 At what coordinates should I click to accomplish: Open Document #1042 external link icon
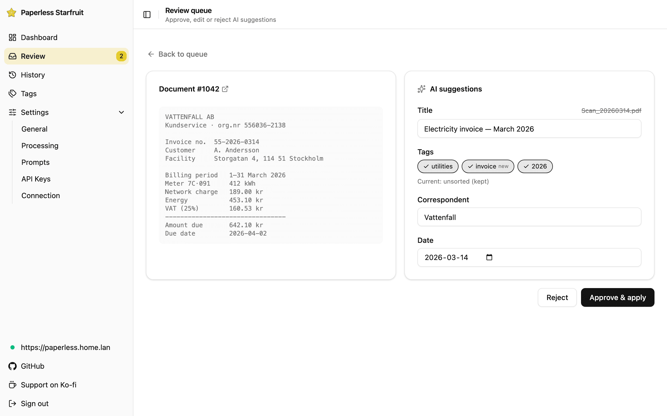coord(225,89)
